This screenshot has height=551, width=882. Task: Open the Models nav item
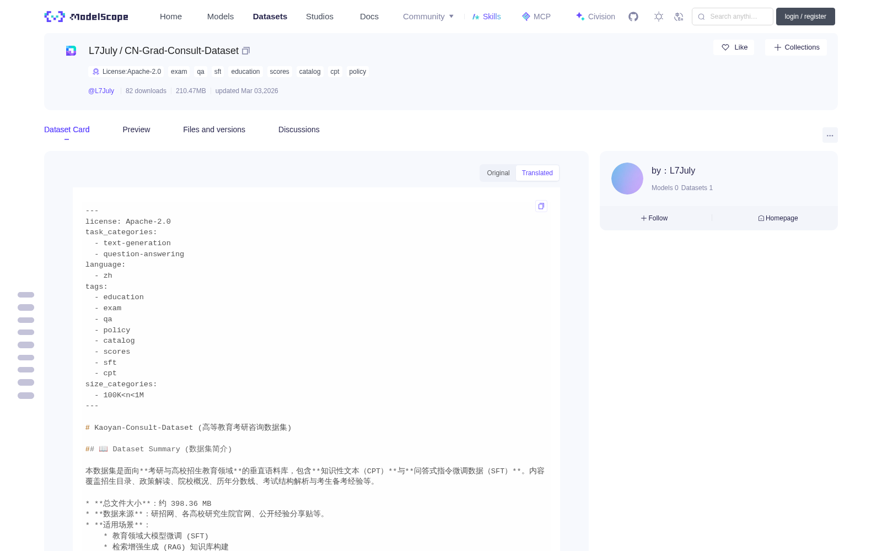(220, 17)
